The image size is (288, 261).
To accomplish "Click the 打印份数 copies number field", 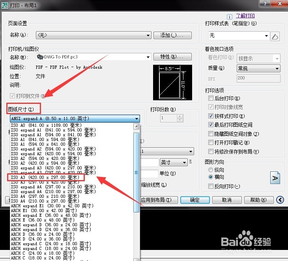I will point(168,118).
